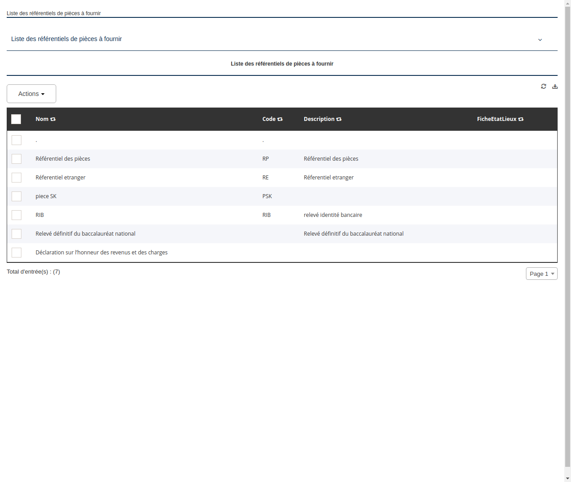Check the piece SK row checkbox
The width and height of the screenshot is (571, 482).
tap(17, 196)
